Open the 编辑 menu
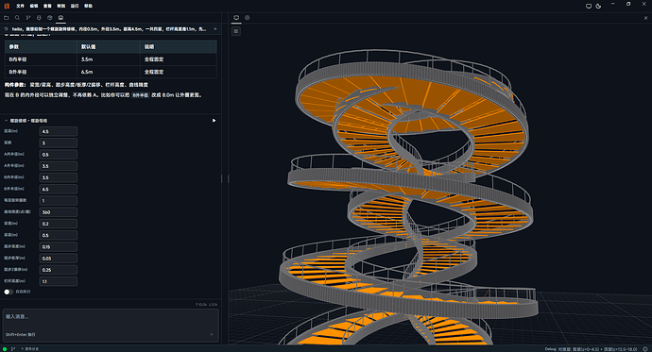Screen dimensions: 652x352 point(34,6)
